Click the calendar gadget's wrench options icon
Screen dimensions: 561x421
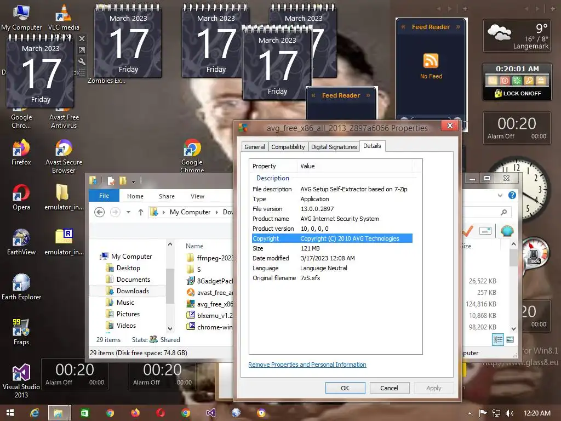(x=82, y=61)
